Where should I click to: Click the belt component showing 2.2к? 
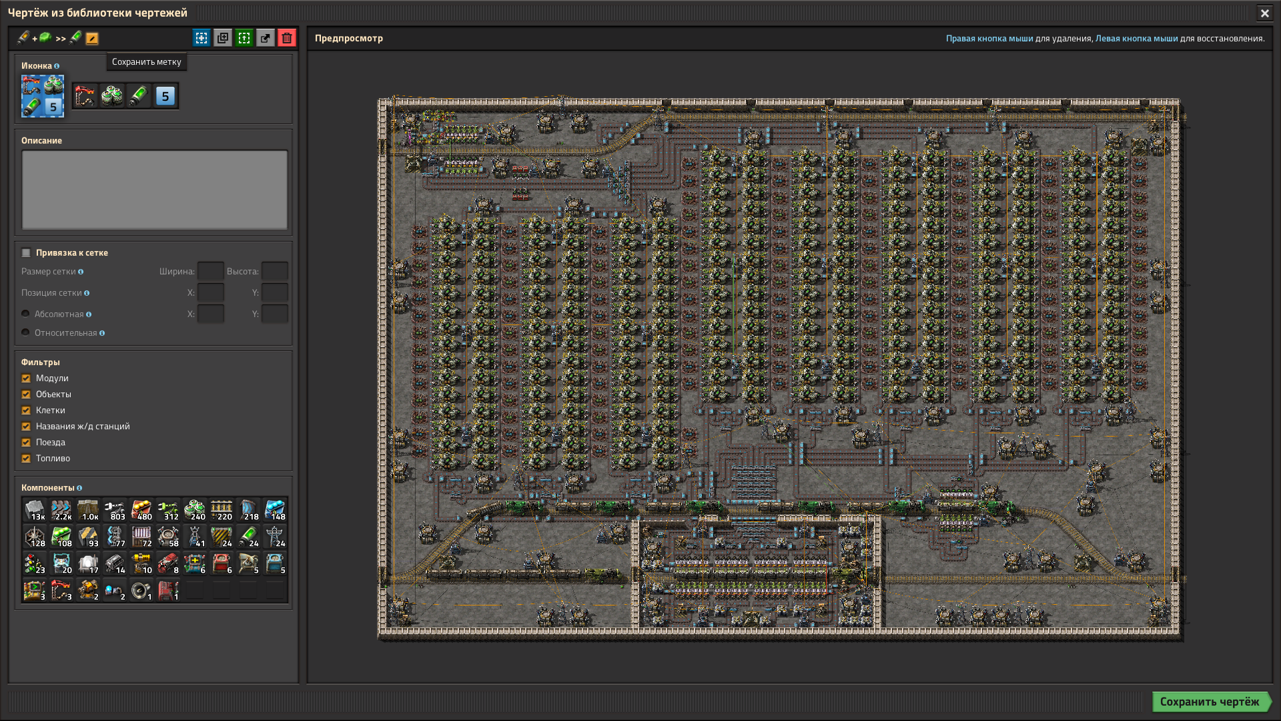[61, 510]
